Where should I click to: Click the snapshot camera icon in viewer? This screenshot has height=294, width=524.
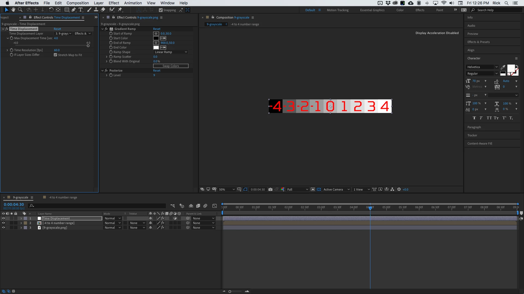(x=270, y=189)
